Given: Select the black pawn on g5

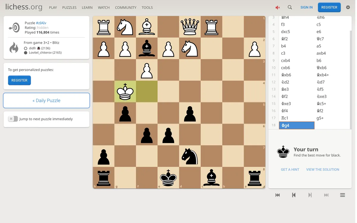Looking at the screenshot, I should 125,113.
